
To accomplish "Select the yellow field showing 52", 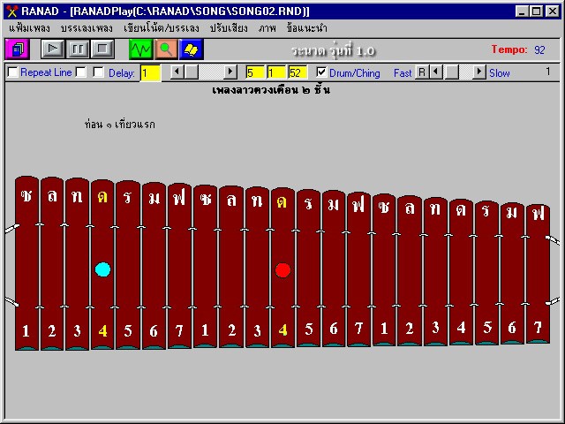I will [298, 72].
